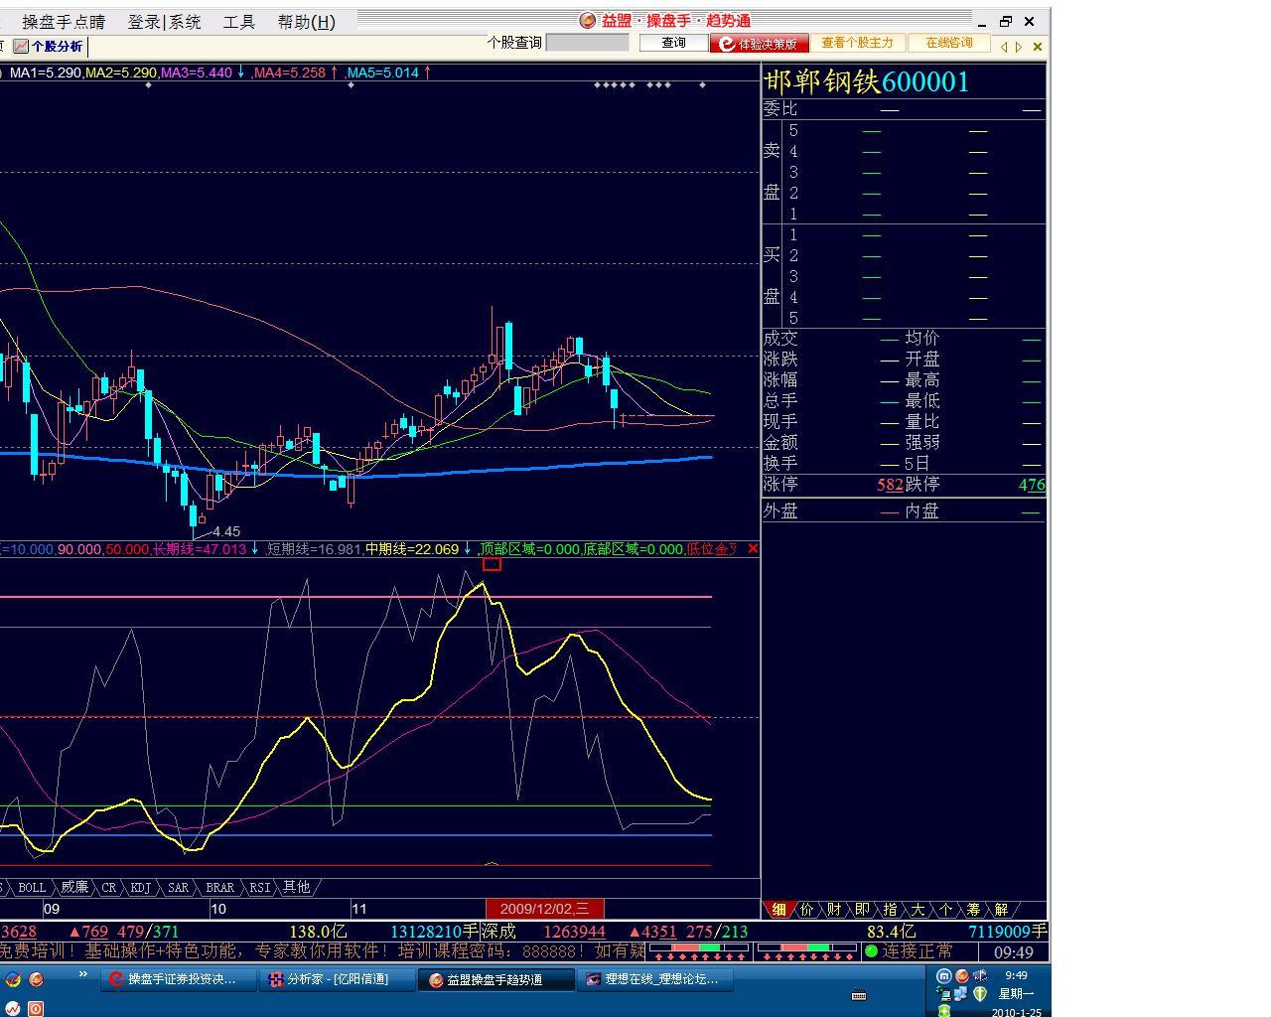
Task: Select the 细 tab in the side panel
Action: [x=778, y=909]
